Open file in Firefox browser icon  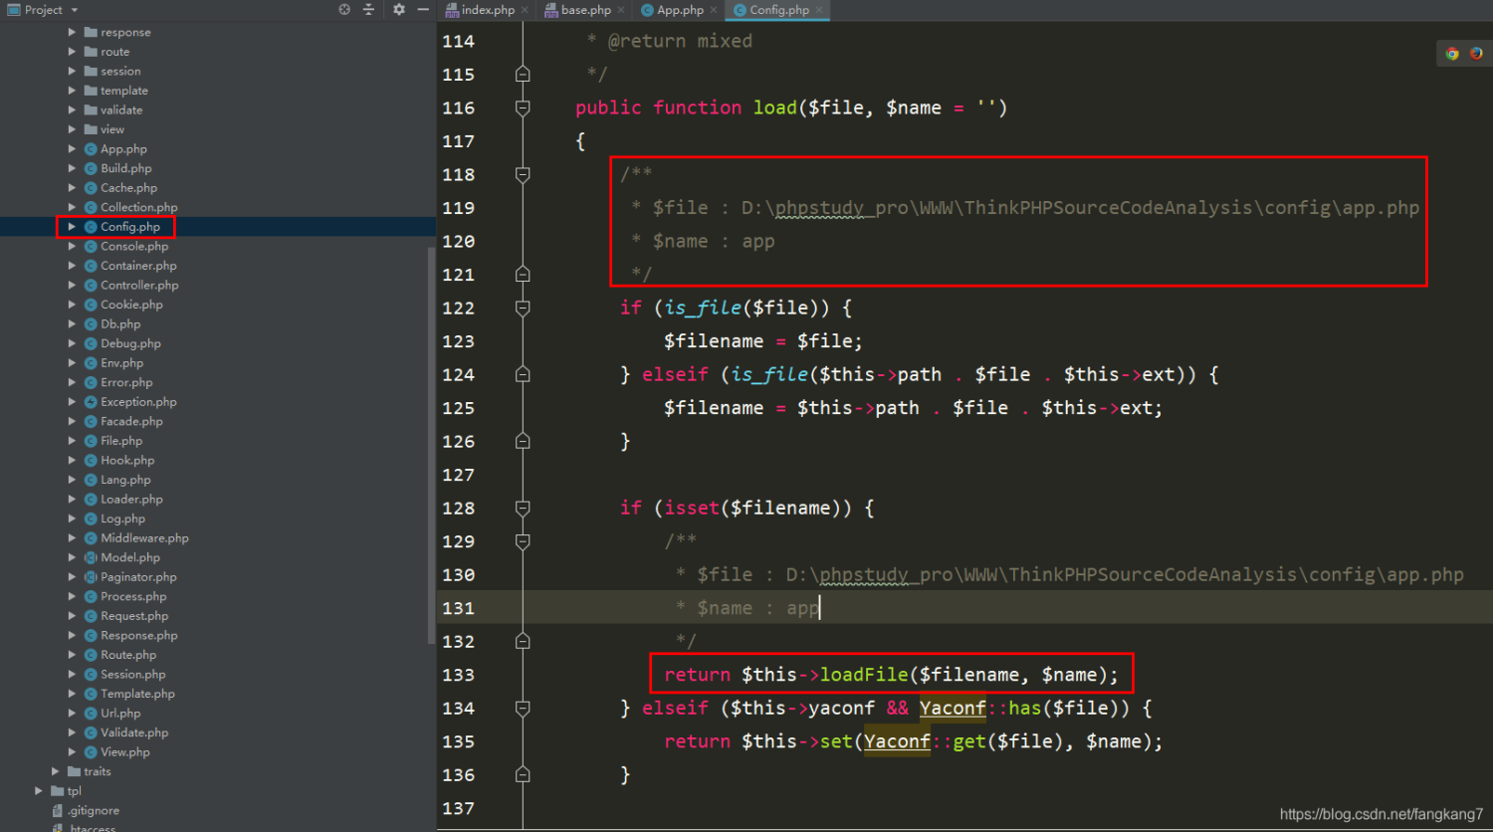point(1476,54)
